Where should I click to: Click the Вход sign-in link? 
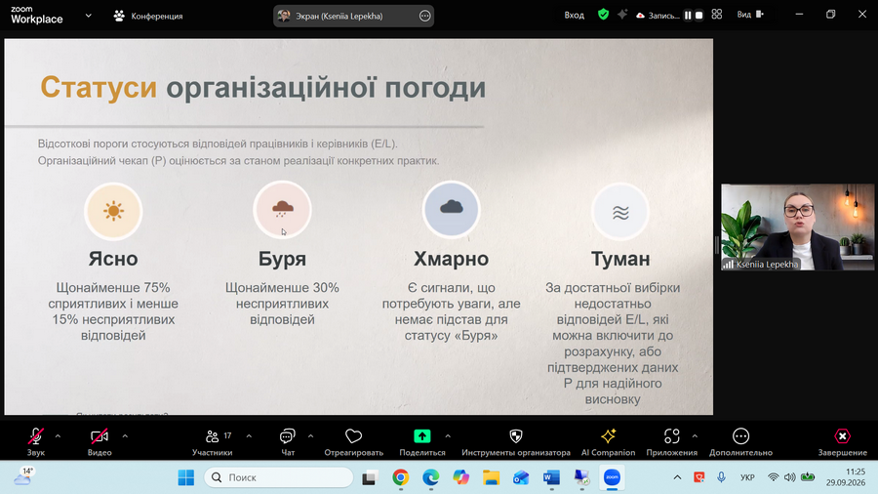pos(574,15)
